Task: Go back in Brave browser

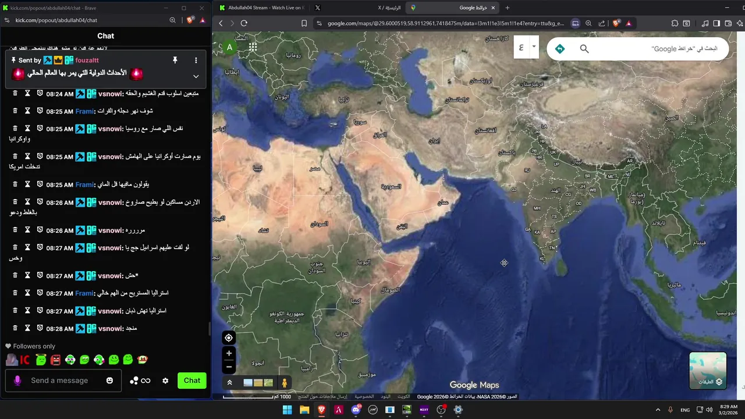Action: (221, 23)
